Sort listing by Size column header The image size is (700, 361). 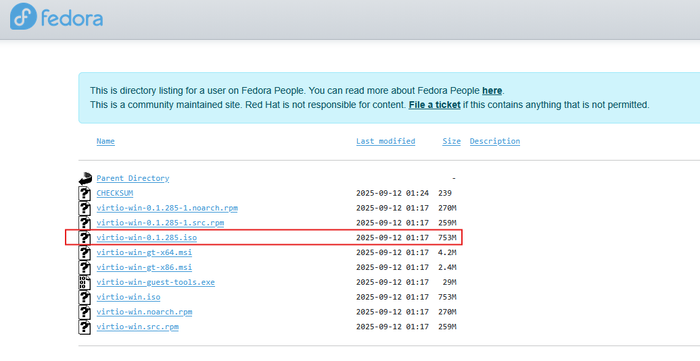[451, 141]
